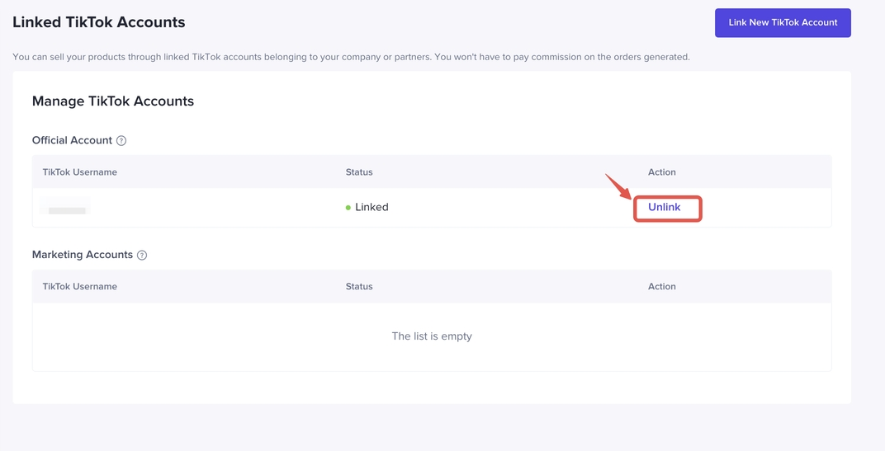Select the blurred username in Official Account row
Screen dimensions: 885x451
[66, 208]
